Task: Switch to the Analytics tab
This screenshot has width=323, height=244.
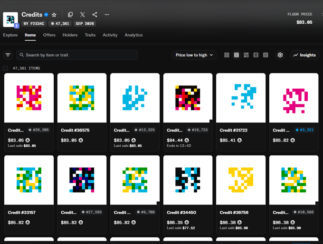Action: 133,35
